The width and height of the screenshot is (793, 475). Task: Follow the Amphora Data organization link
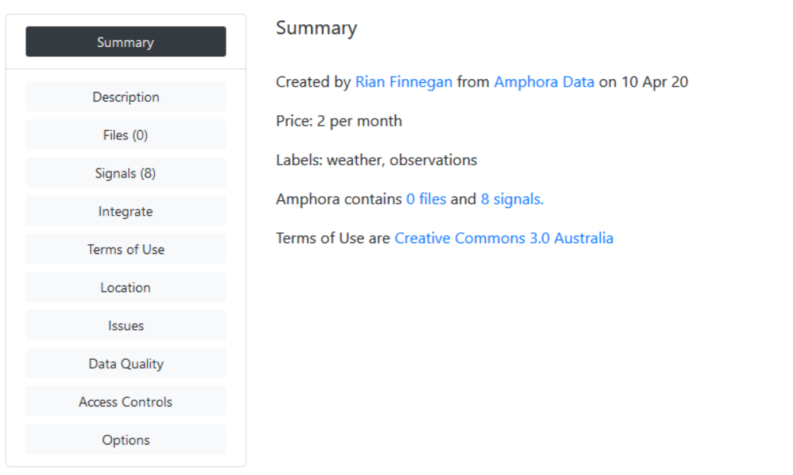(x=544, y=82)
